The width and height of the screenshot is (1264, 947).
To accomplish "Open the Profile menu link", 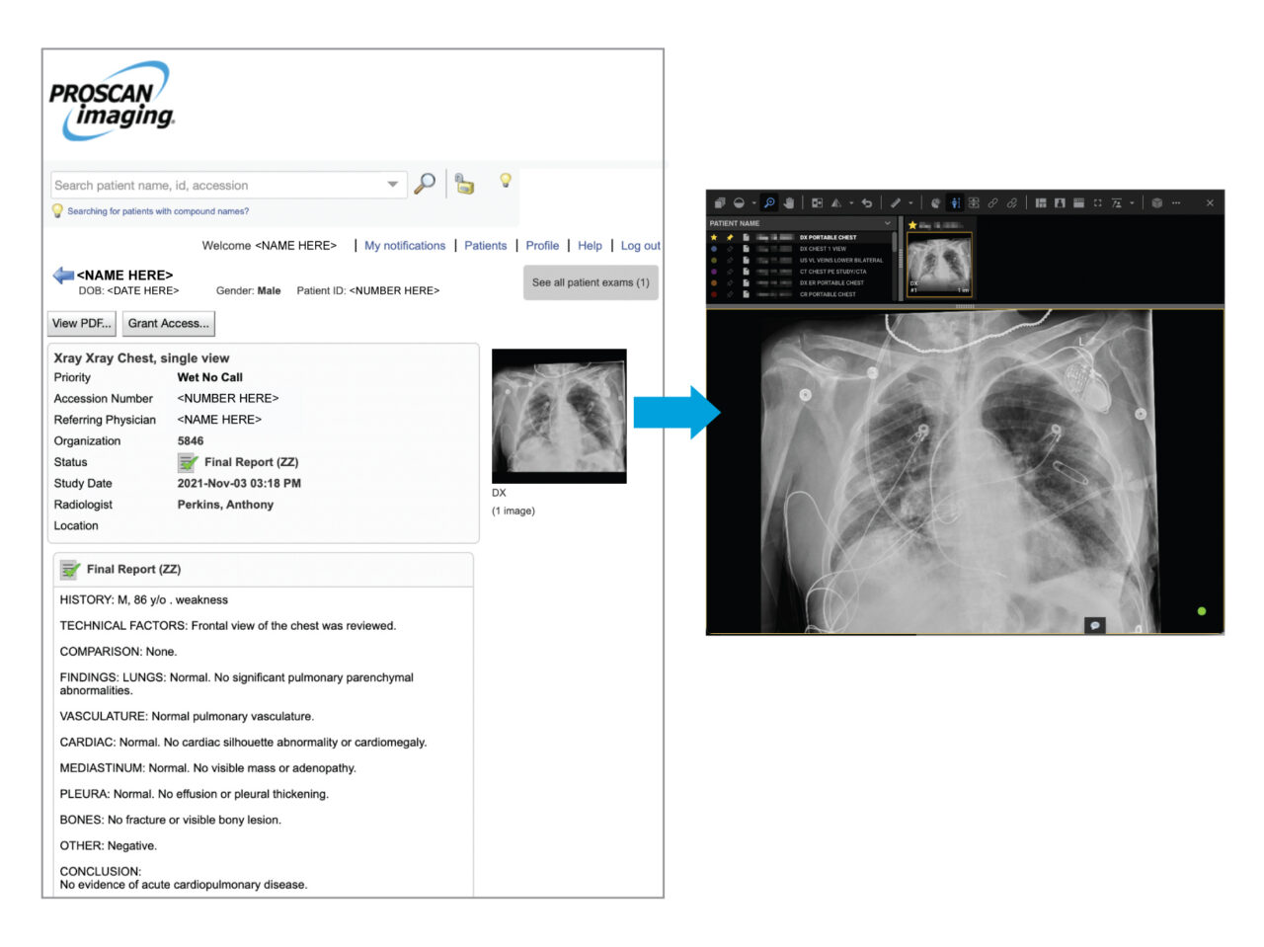I will tap(542, 246).
